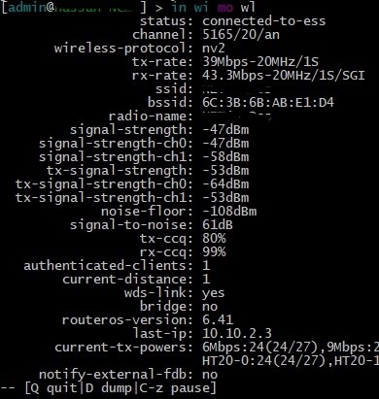The width and height of the screenshot is (379, 399).
Task: Click the Q quit option in footer
Action: (54, 388)
